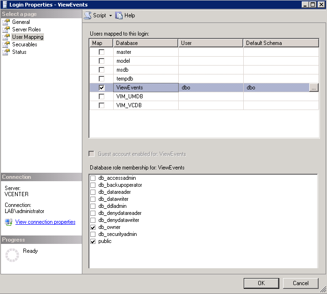
Task: Maximize the Login Properties window
Action: (x=313, y=4)
